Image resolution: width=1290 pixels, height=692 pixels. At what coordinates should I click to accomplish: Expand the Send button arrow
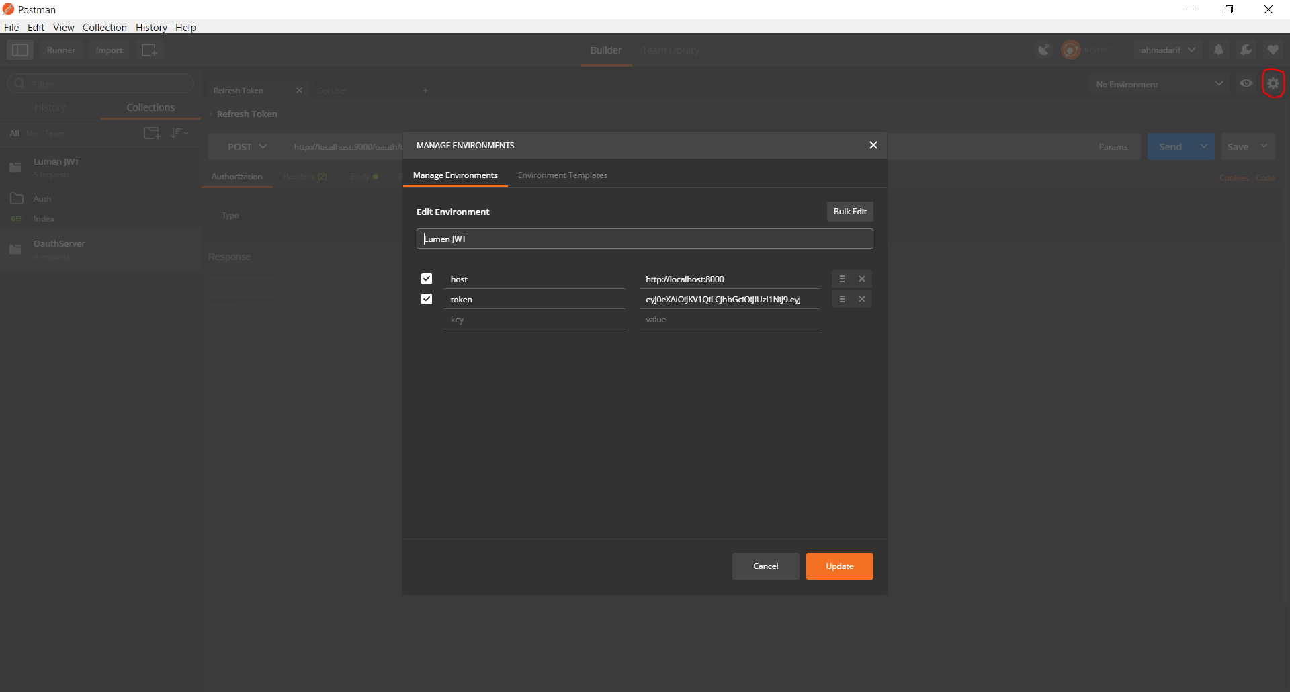tap(1204, 146)
